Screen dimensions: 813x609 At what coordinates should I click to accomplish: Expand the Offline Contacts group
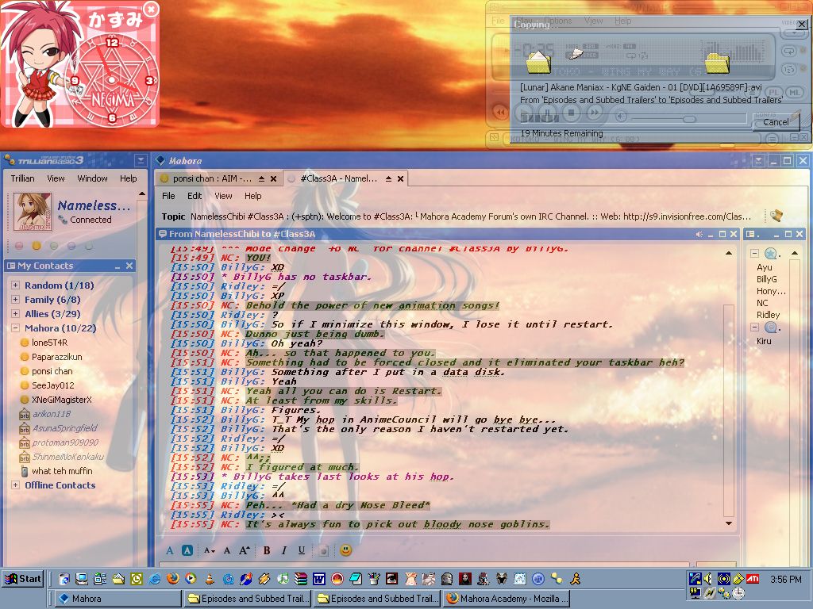pos(15,485)
